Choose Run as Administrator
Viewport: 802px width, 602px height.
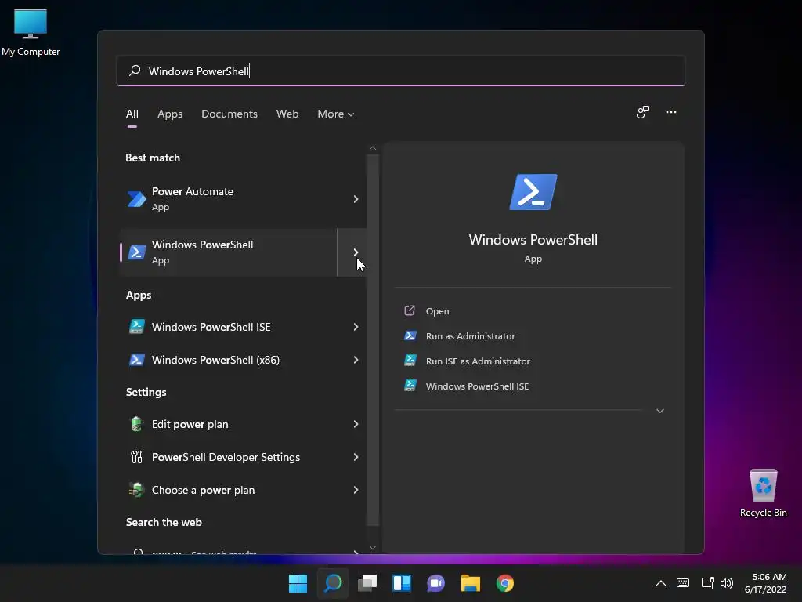pos(471,335)
